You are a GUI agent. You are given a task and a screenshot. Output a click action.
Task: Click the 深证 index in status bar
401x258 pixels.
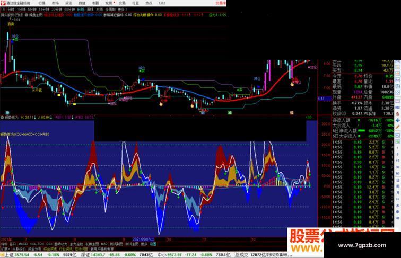click(86, 255)
